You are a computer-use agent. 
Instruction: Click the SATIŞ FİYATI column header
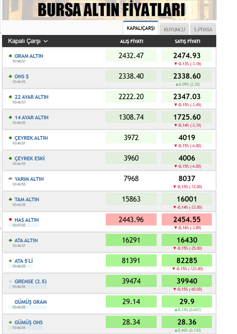(187, 41)
